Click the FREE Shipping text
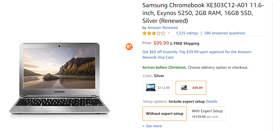273x131 pixels. (186, 44)
